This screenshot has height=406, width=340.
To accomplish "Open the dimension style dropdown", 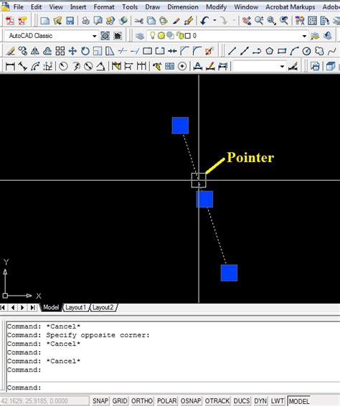I will pos(282,66).
